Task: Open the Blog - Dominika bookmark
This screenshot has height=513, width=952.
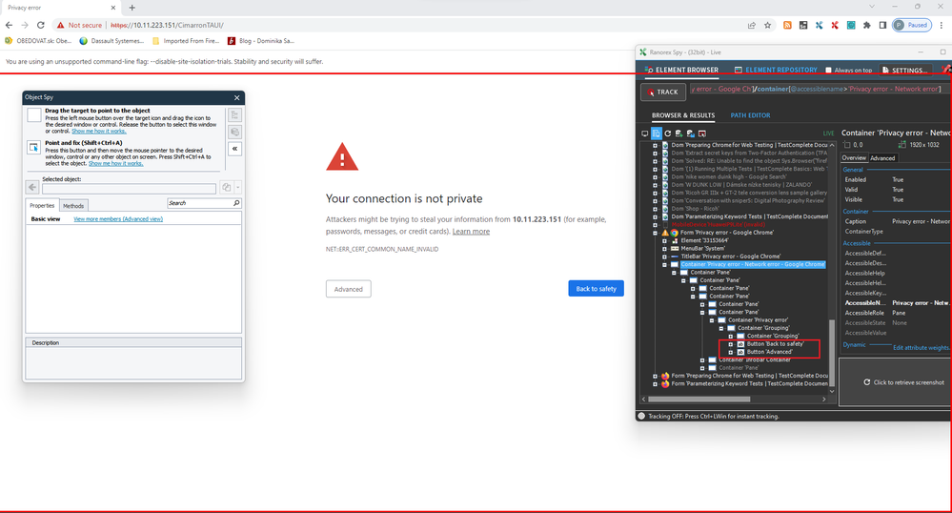Action: point(261,41)
